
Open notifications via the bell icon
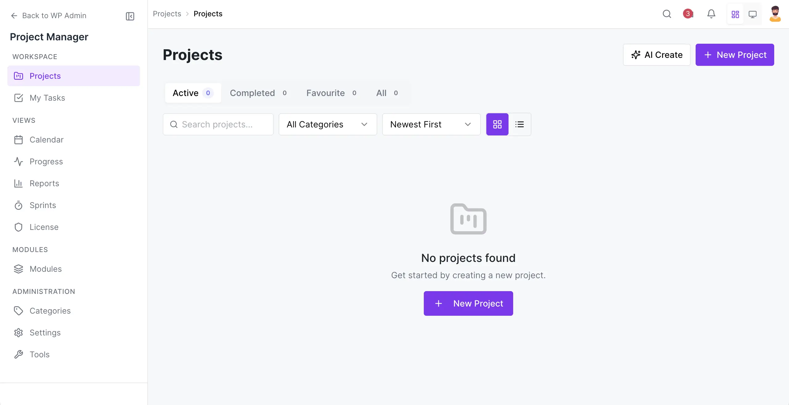[711, 14]
